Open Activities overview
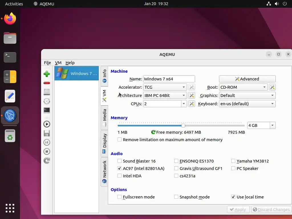292x219 pixels. tap(14, 4)
